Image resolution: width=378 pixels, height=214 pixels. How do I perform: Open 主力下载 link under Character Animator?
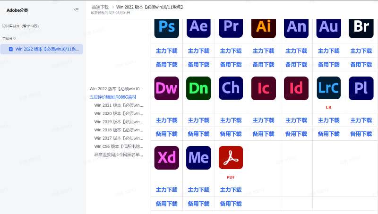click(231, 120)
